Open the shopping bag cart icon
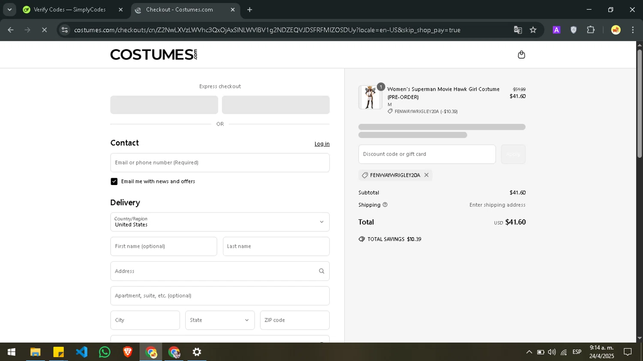 point(521,54)
